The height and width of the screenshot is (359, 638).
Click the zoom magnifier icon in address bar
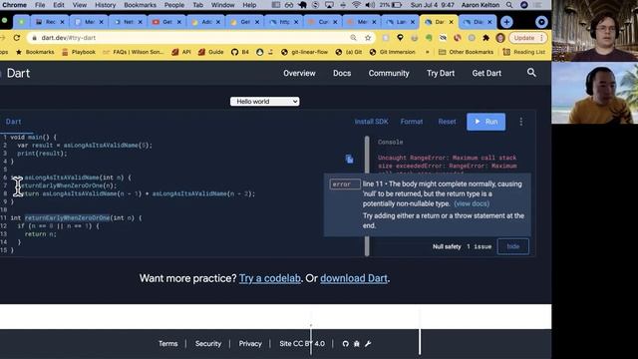pos(353,38)
